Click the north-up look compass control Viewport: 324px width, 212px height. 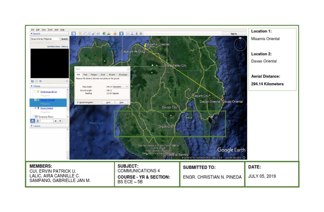[x=240, y=44]
